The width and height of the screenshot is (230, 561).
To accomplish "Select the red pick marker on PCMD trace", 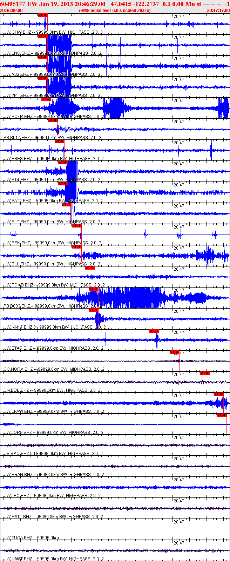I will 90,268.
